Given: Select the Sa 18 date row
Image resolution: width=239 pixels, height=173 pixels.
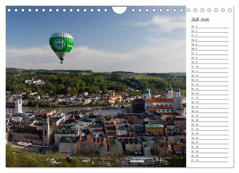Looking at the screenshot, I should click(210, 102).
